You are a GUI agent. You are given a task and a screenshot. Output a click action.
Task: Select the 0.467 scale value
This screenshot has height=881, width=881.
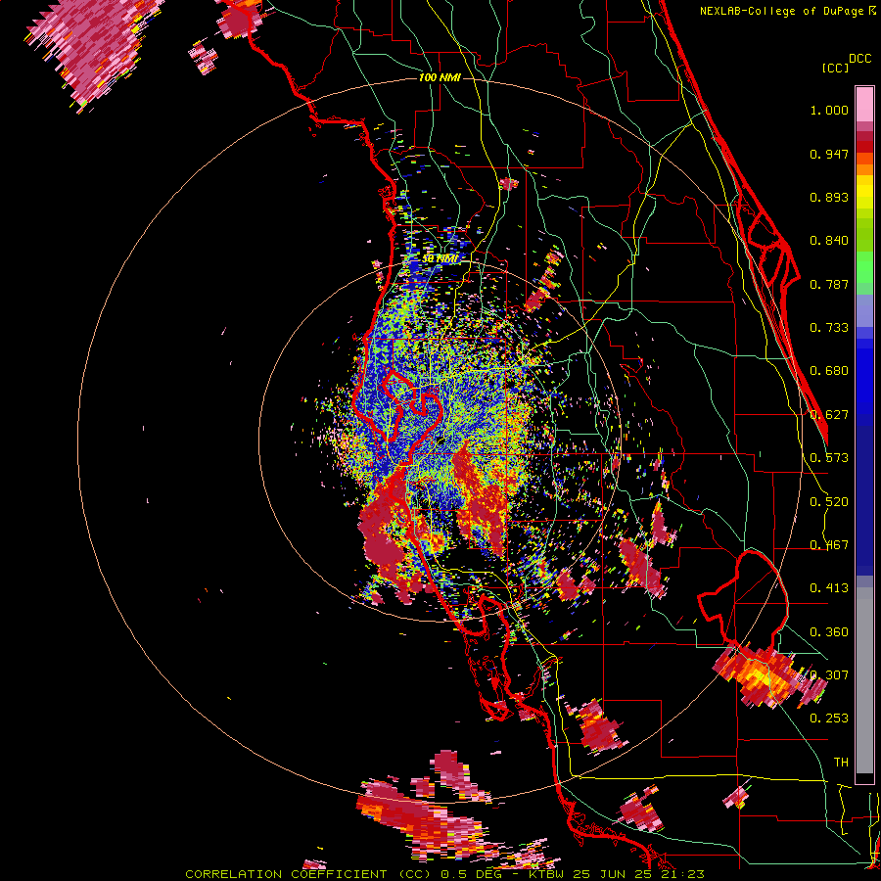829,545
